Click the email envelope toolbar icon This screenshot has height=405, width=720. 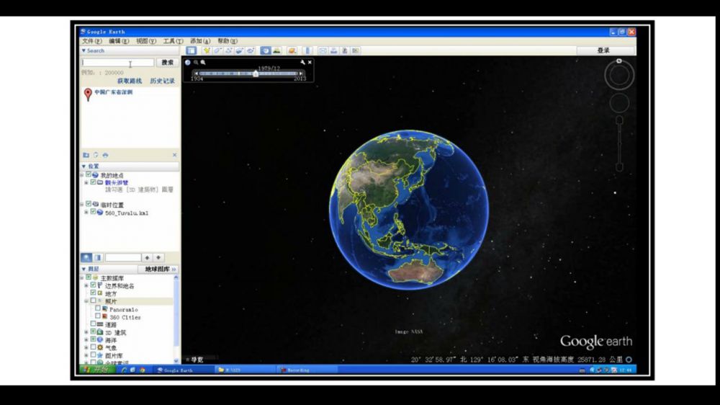coord(323,50)
